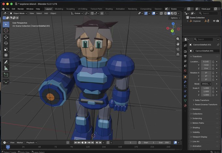Expand the Explorer collection tree
222x153 pixels.
(x=188, y=21)
